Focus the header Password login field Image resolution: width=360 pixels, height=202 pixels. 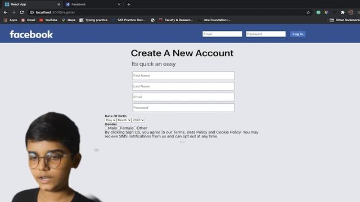pos(266,34)
